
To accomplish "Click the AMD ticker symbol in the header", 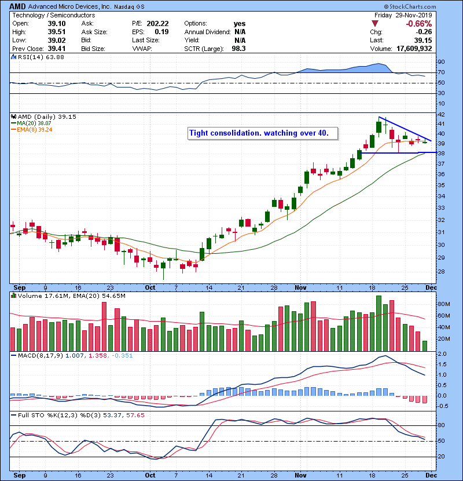I will pyautogui.click(x=17, y=6).
